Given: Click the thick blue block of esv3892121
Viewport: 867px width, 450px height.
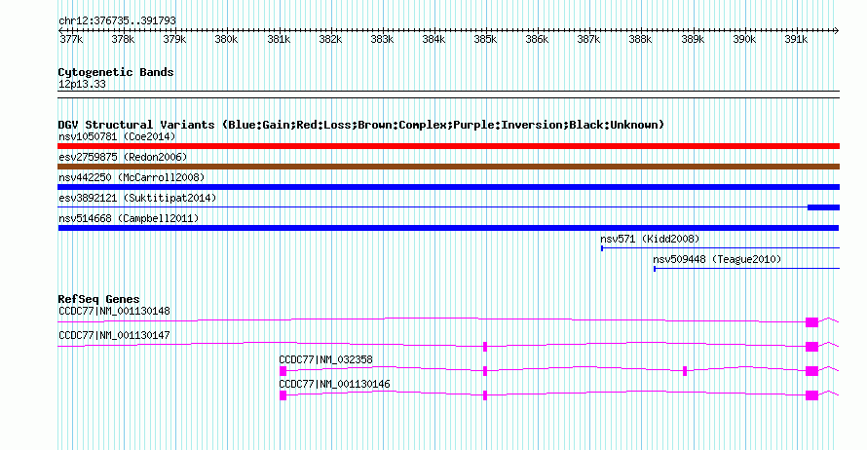Looking at the screenshot, I should pyautogui.click(x=823, y=207).
